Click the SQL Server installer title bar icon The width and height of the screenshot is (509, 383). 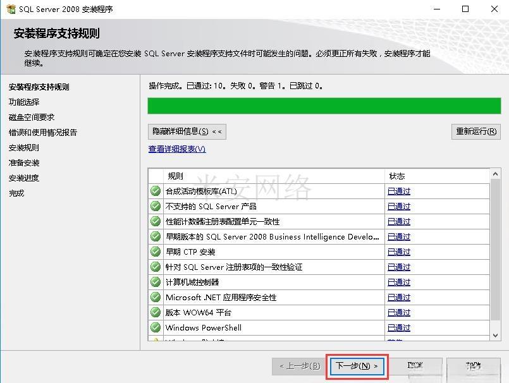click(x=11, y=9)
